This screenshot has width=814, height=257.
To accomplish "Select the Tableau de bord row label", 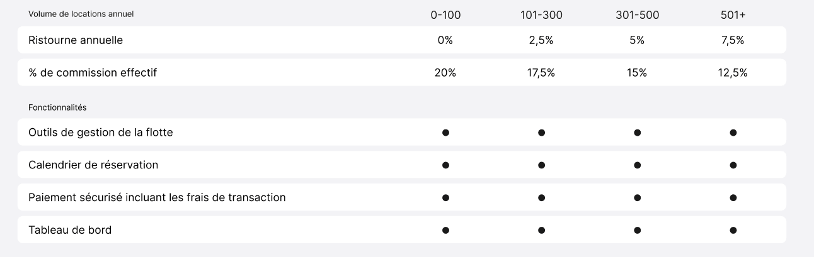I will pyautogui.click(x=70, y=230).
